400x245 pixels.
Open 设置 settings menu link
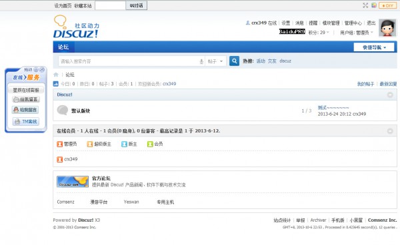[286, 23]
